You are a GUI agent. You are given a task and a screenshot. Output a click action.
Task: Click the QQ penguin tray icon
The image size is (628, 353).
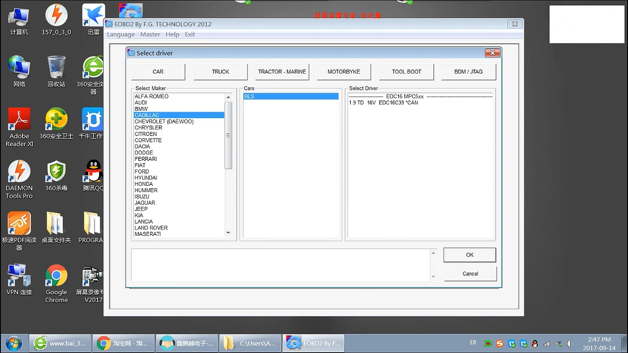(x=535, y=343)
